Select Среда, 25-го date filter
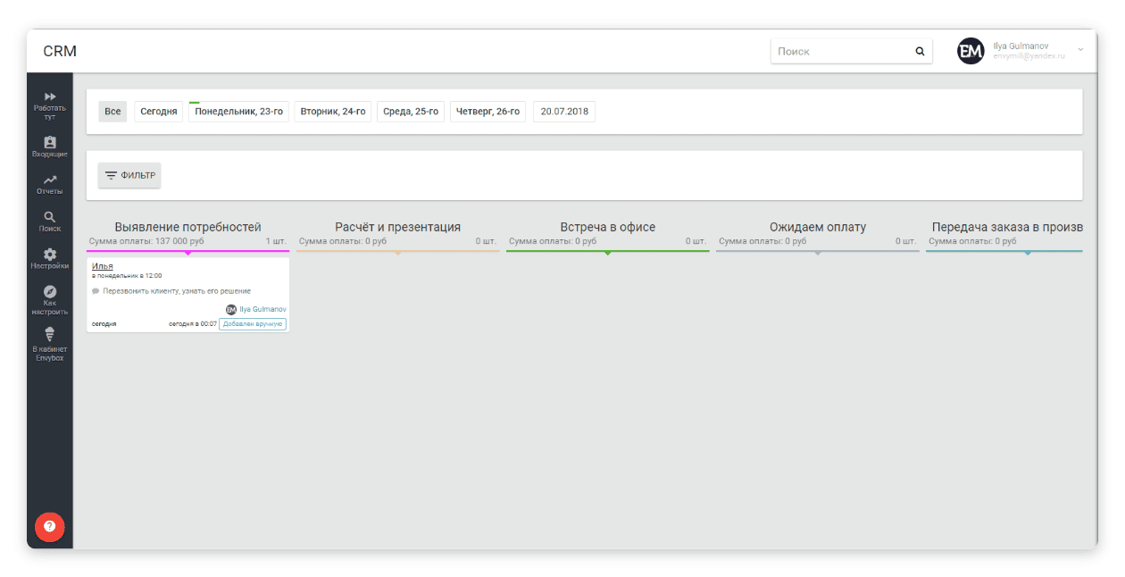This screenshot has height=577, width=1125. [x=411, y=112]
